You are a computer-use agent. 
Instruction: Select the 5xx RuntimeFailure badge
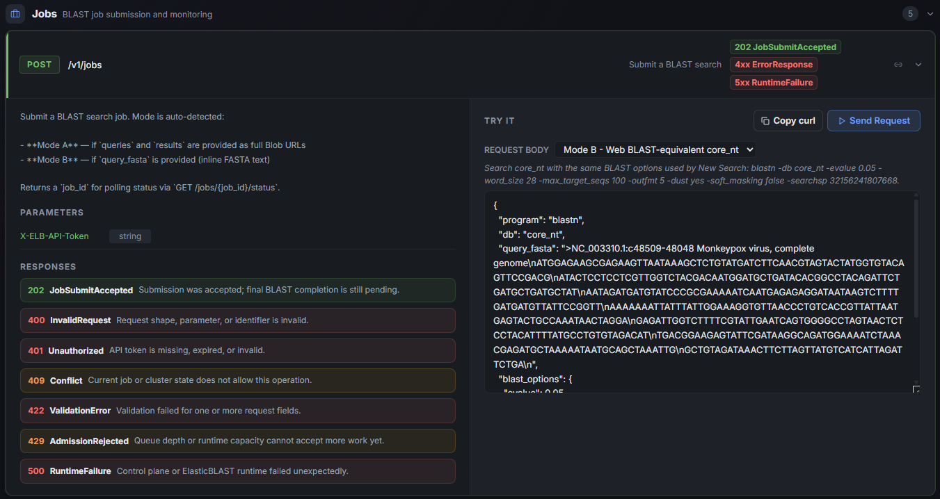pyautogui.click(x=774, y=82)
